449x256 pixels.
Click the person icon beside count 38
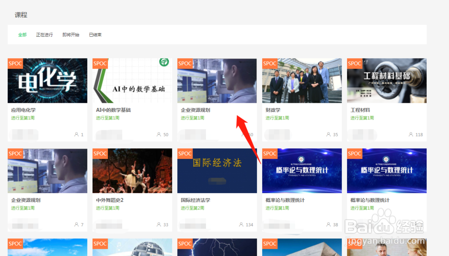(329, 225)
